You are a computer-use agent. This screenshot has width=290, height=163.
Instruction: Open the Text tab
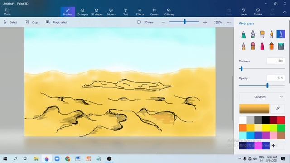(x=126, y=12)
